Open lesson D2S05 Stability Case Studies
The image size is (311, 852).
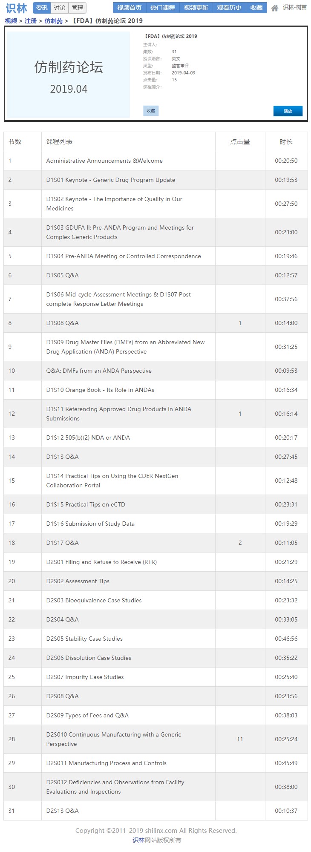click(x=84, y=639)
